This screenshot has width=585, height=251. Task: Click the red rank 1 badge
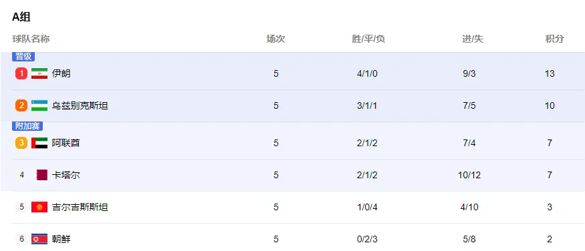pos(21,73)
